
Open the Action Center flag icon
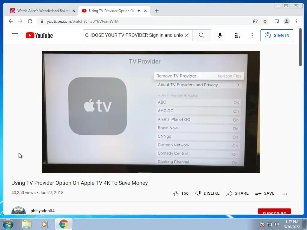pyautogui.click(x=262, y=224)
